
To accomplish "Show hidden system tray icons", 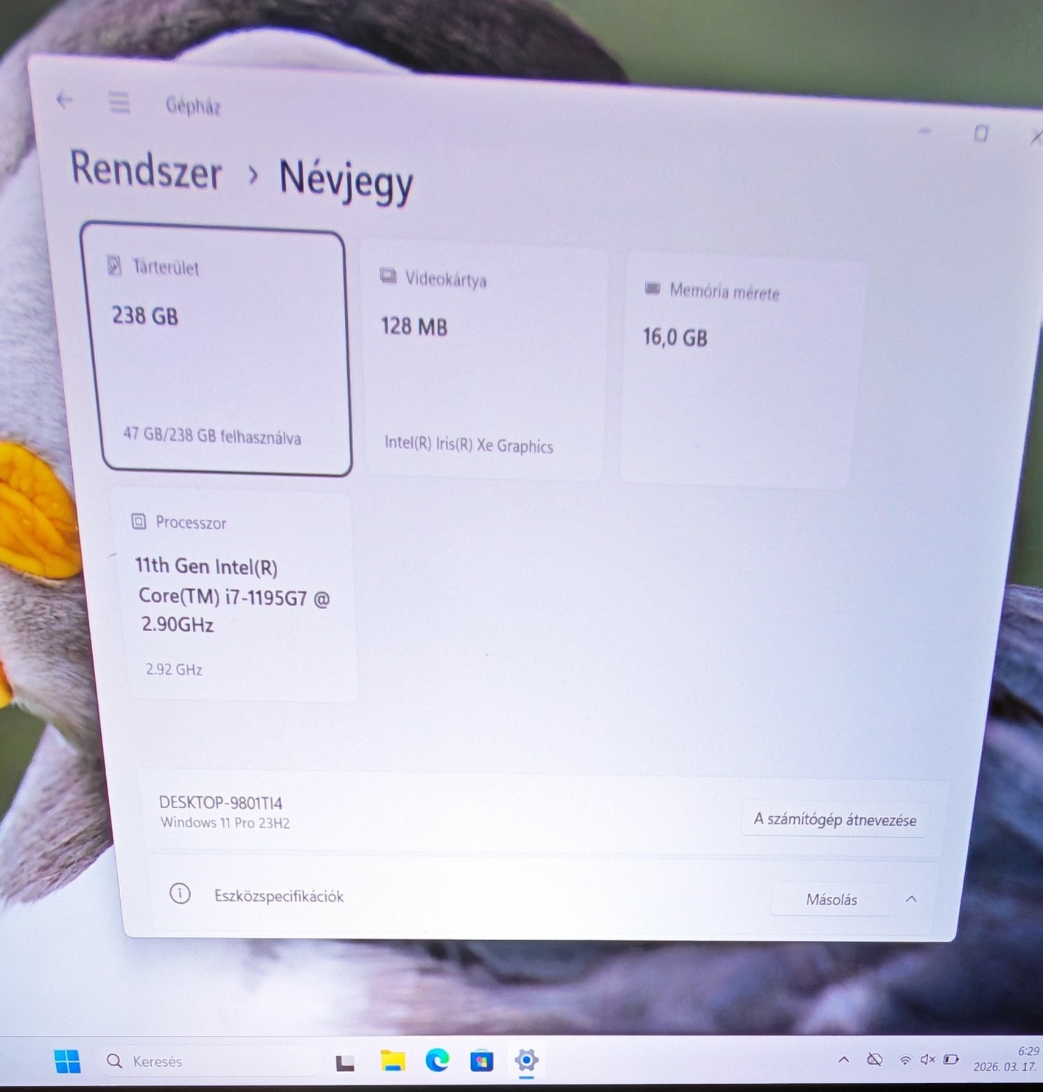I will 844,1060.
